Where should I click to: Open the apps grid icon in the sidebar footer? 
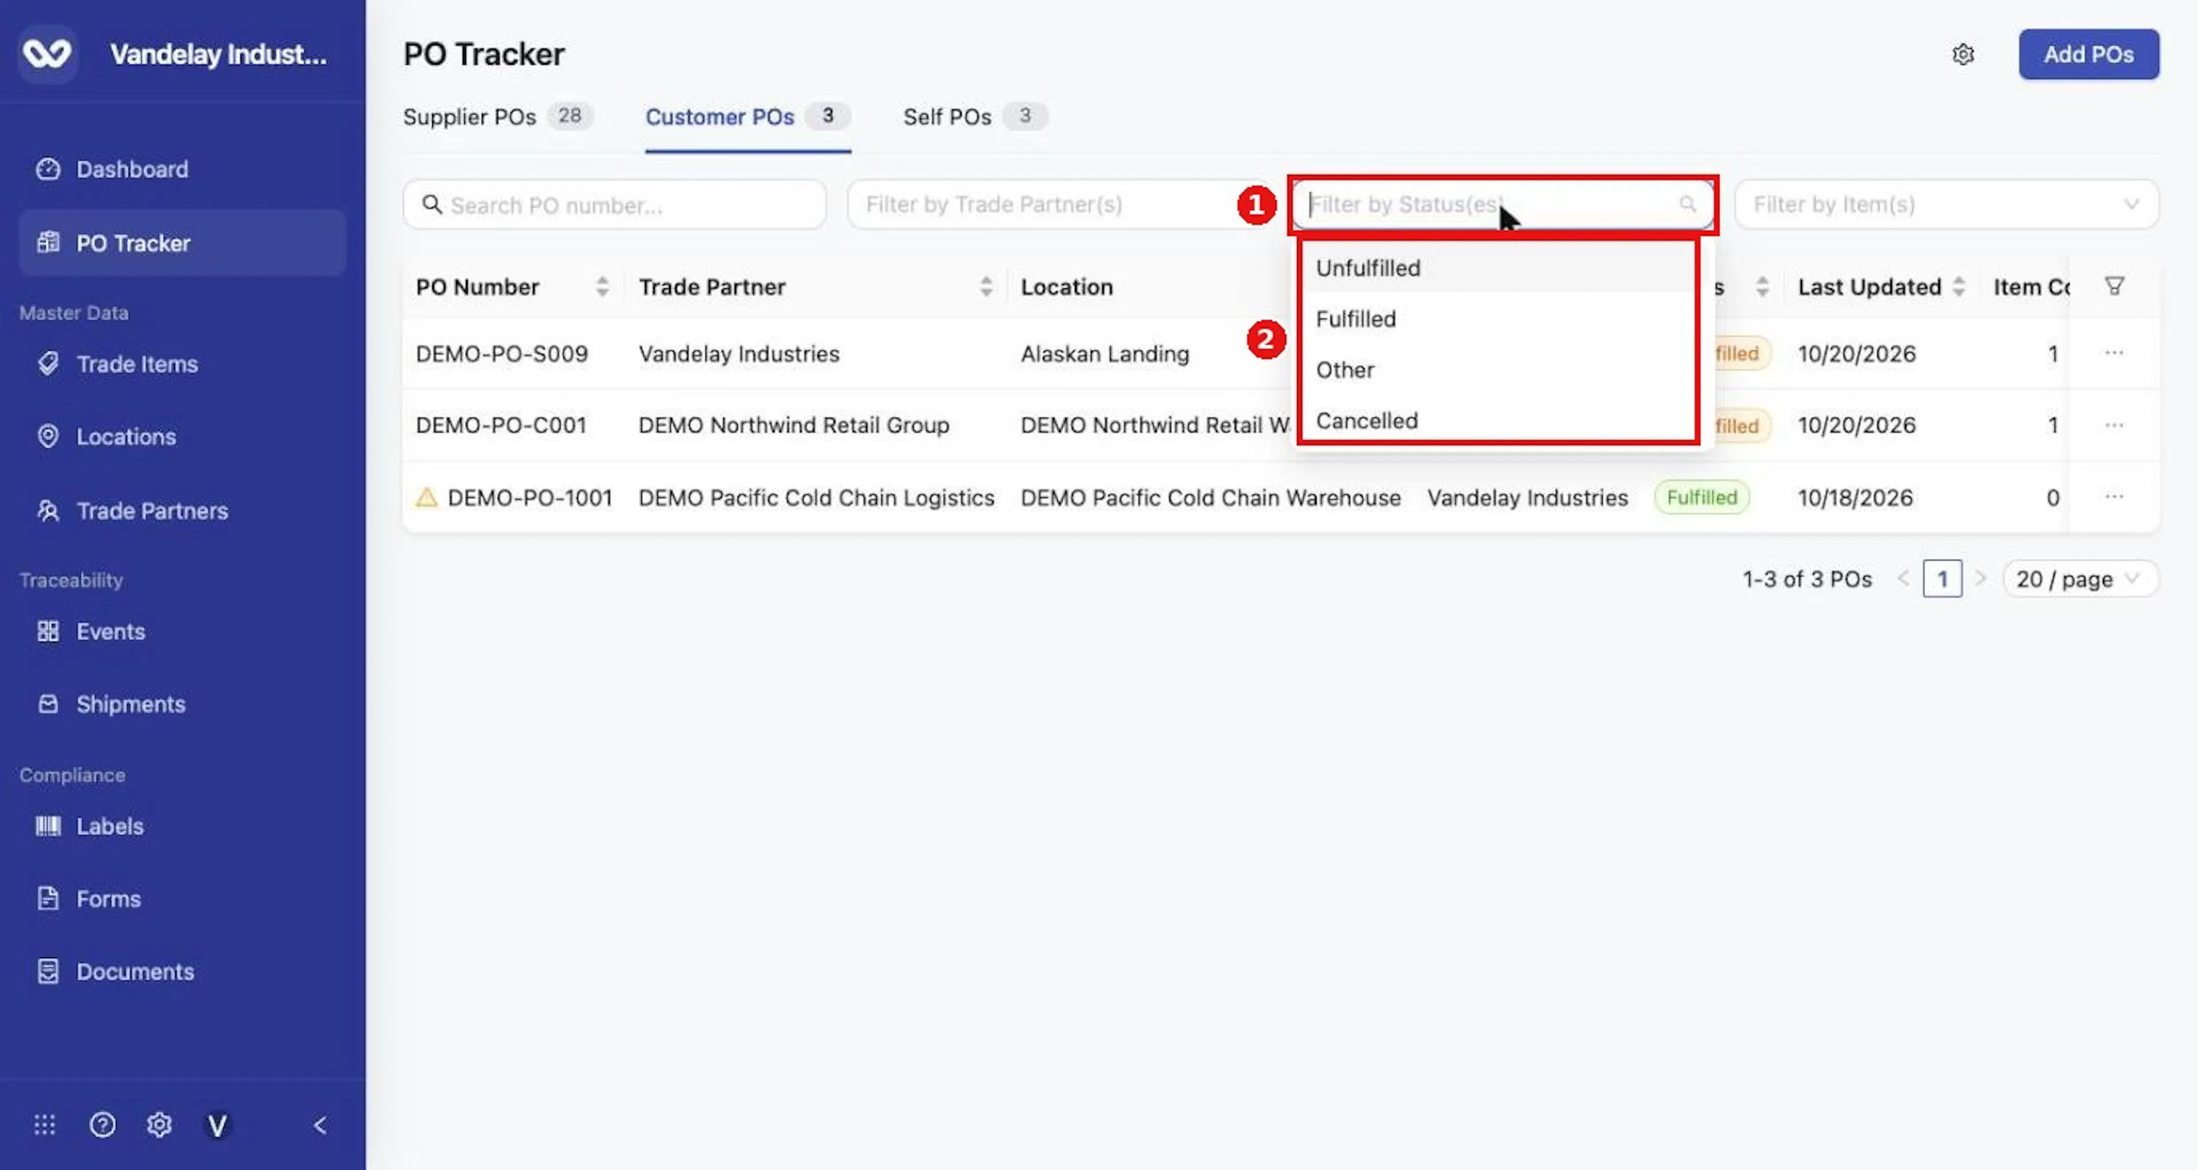tap(45, 1125)
